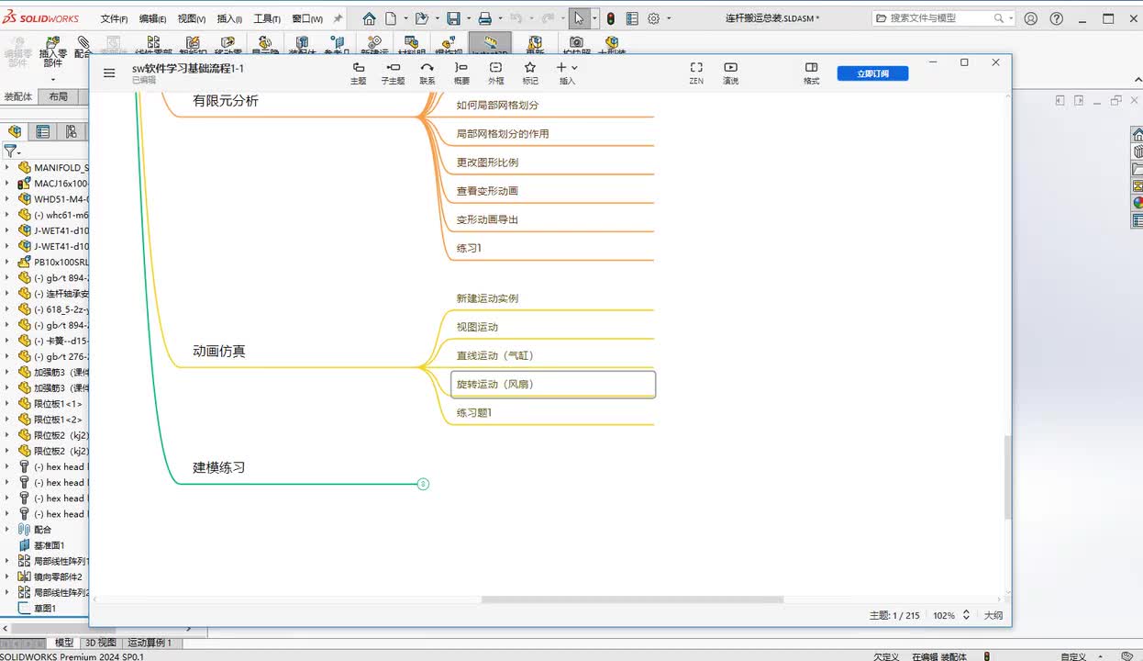Switch to the 运动算例 1 tab
The width and height of the screenshot is (1143, 661).
(150, 643)
